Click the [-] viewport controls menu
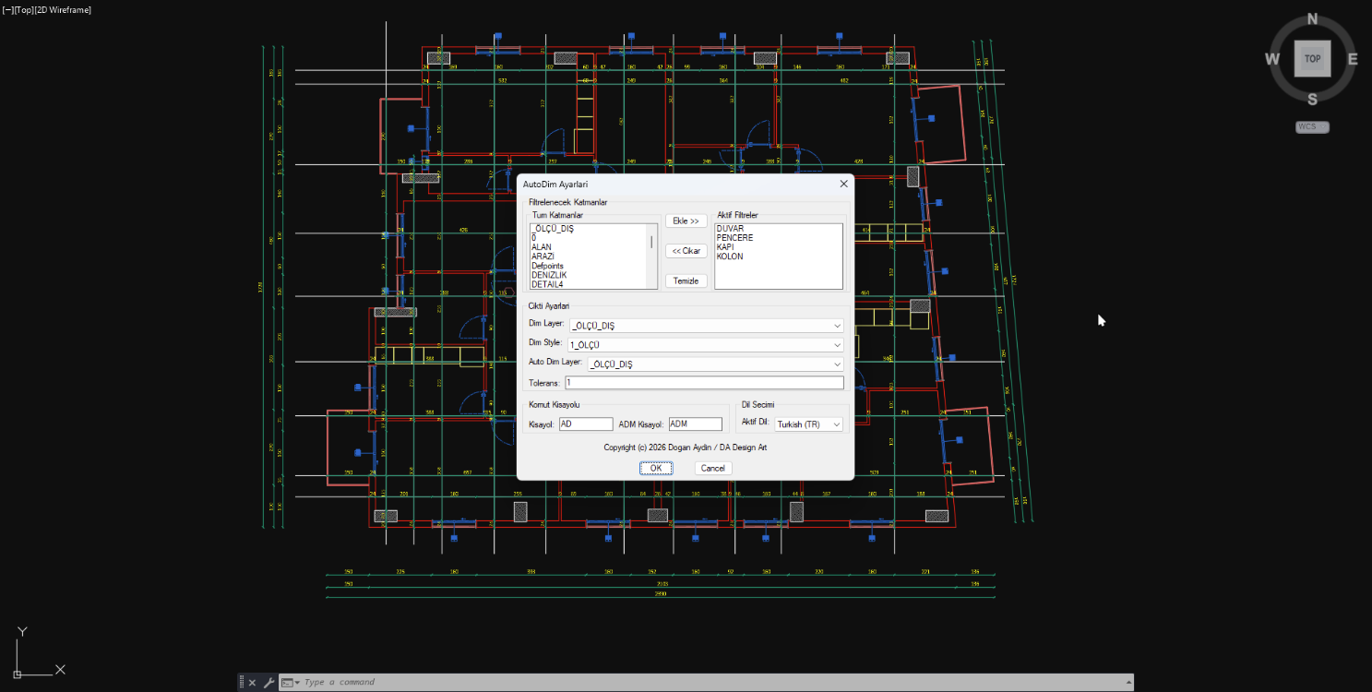 tap(8, 10)
